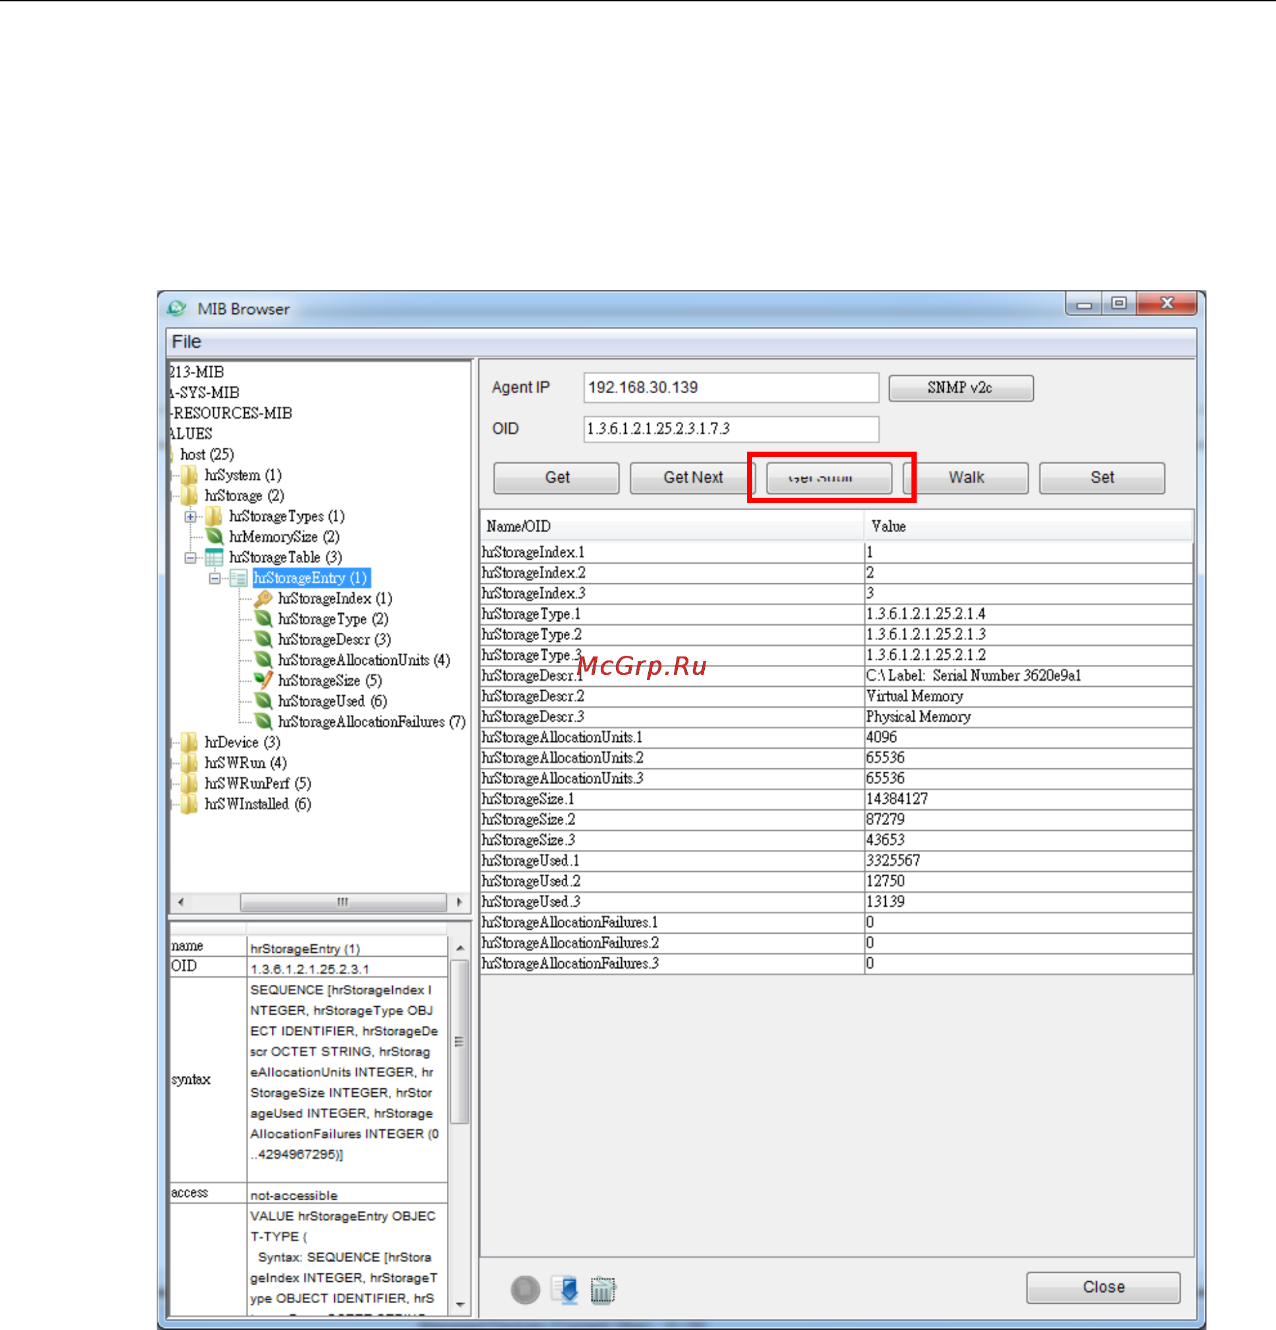
Task: Click the hrStorageAllocationFailures leaf icon
Action: 263,722
